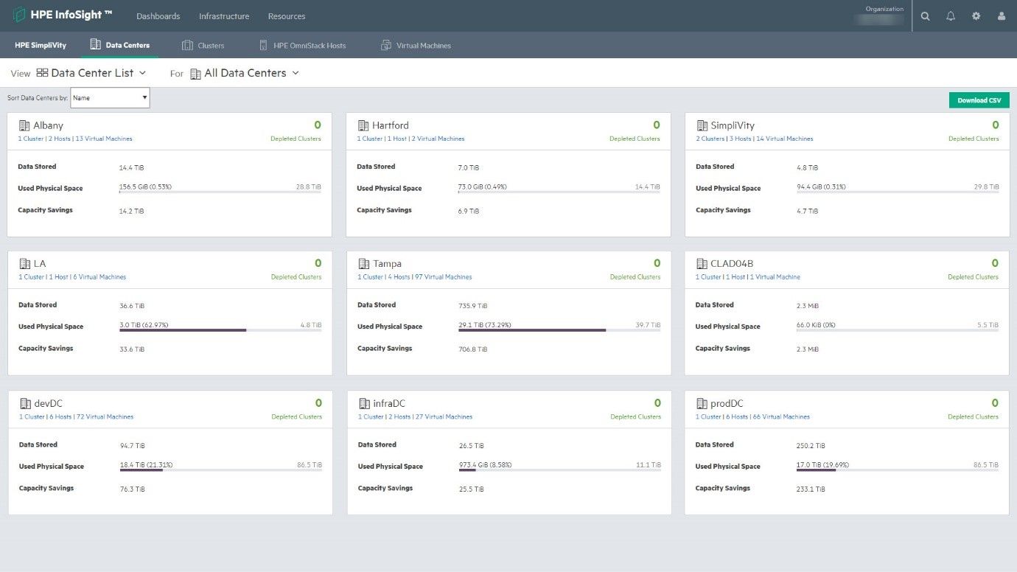Switch to the Clusters tab

tap(203, 45)
